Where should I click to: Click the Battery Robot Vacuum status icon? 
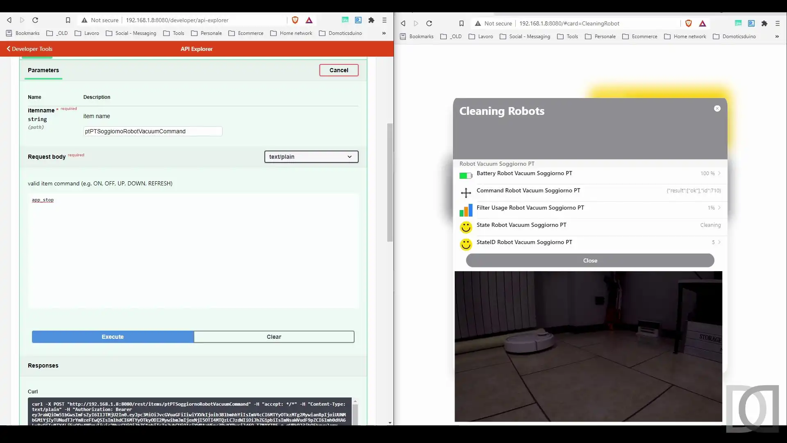click(x=465, y=174)
